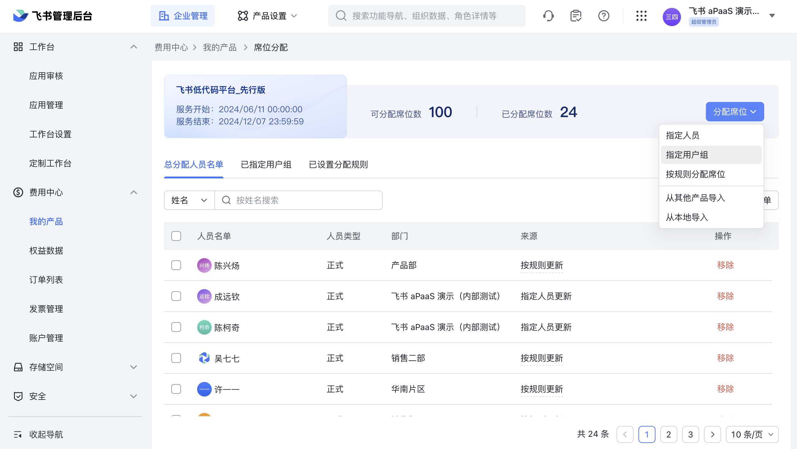Image resolution: width=797 pixels, height=449 pixels.
Task: Click the magnifier in name search box
Action: 227,200
